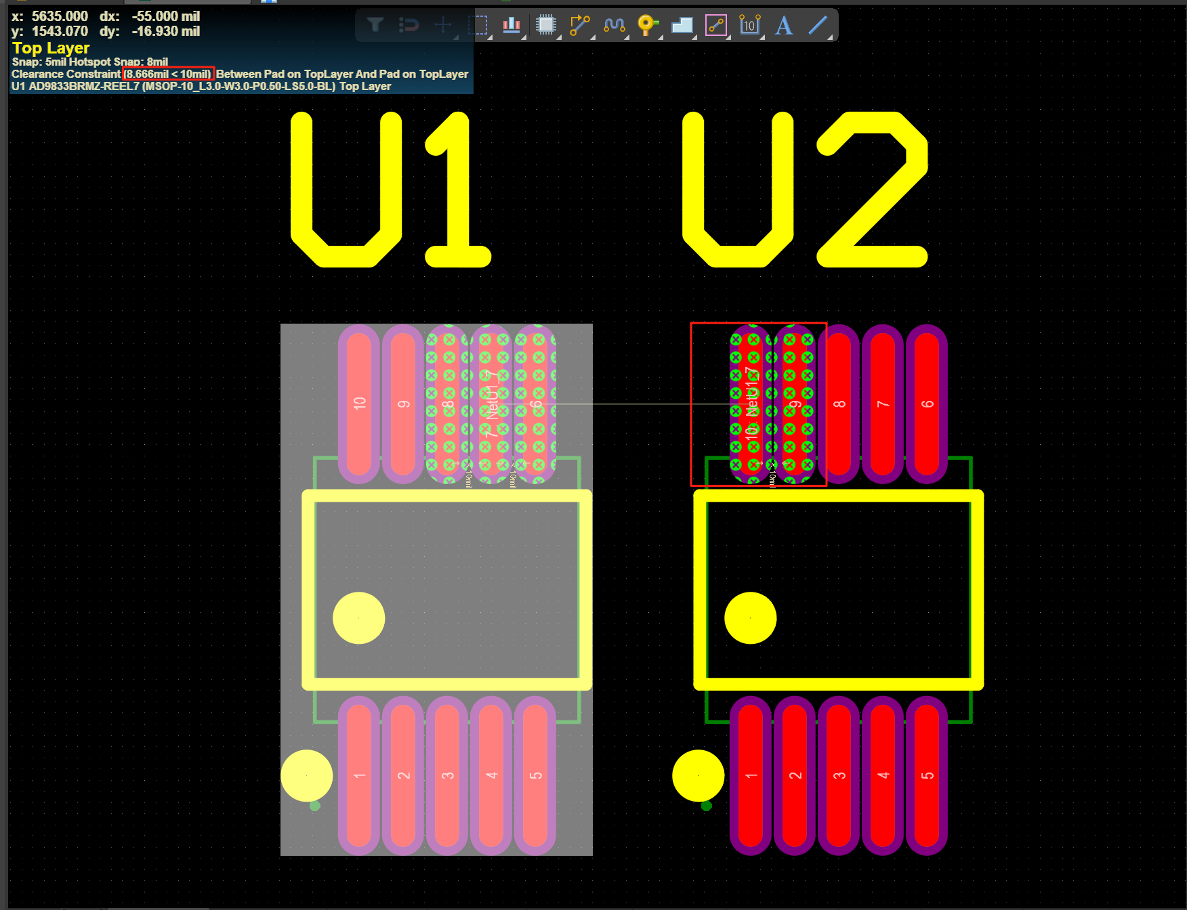
Task: Select pad 5 of component U2
Action: [927, 776]
